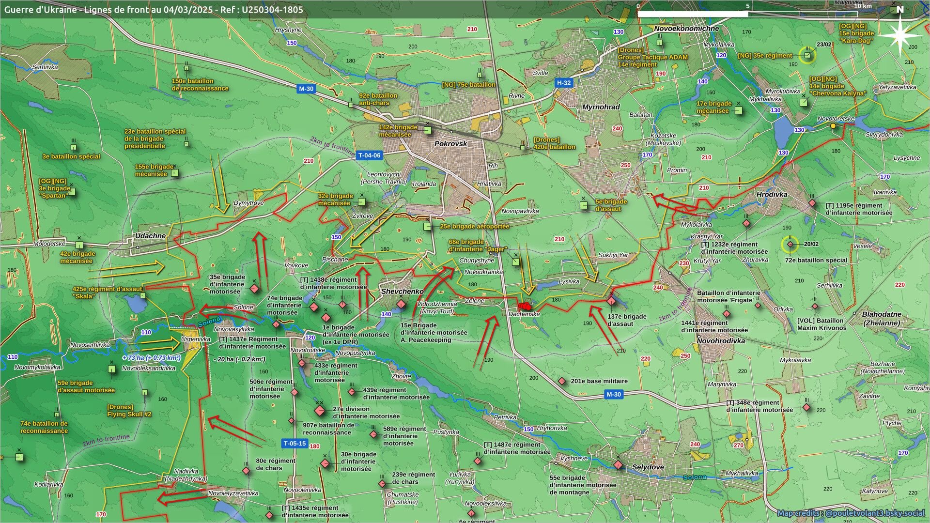Select the 17e brigade mécanisée unit marker
The image size is (930, 523).
(x=738, y=110)
